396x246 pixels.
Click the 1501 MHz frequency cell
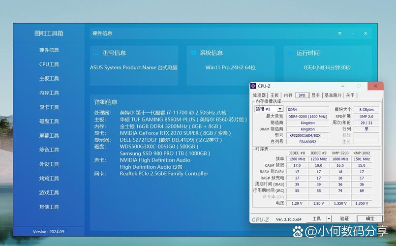(x=362, y=159)
